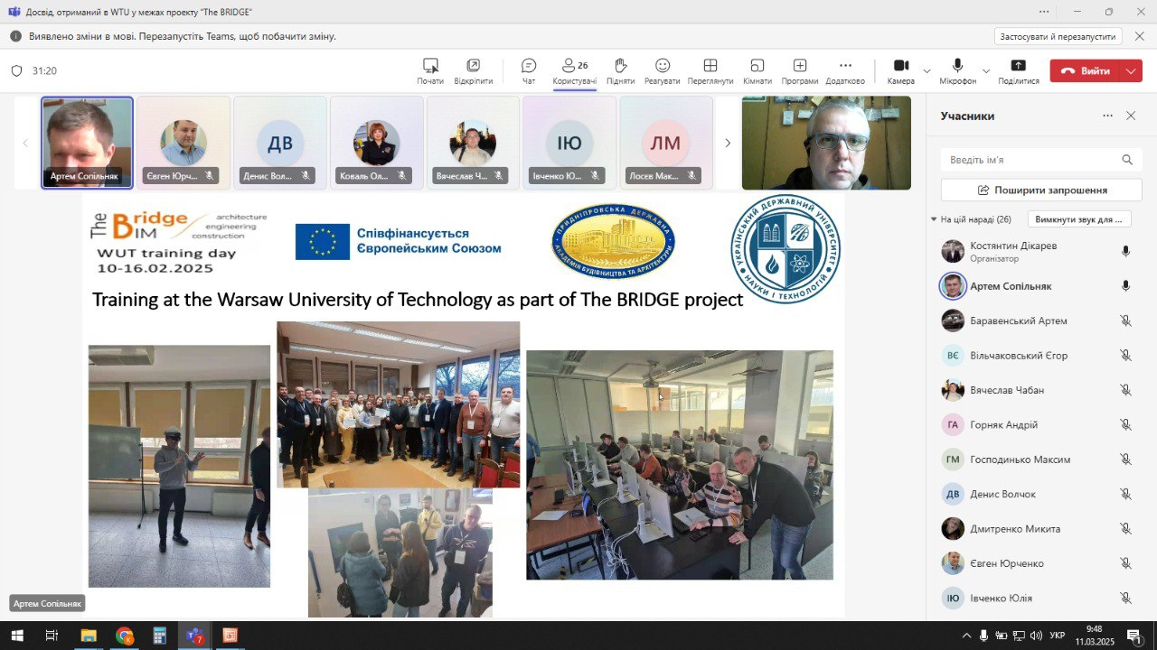1157x650 pixels.
Task: Expand camera options dropdown arrow
Action: coord(927,71)
